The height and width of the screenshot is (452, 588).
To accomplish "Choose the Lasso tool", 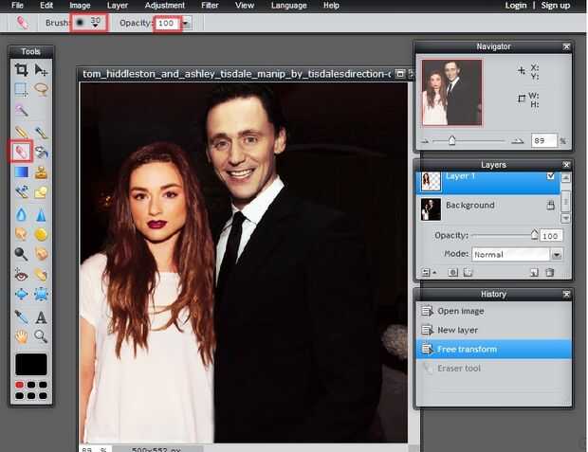I will [41, 89].
